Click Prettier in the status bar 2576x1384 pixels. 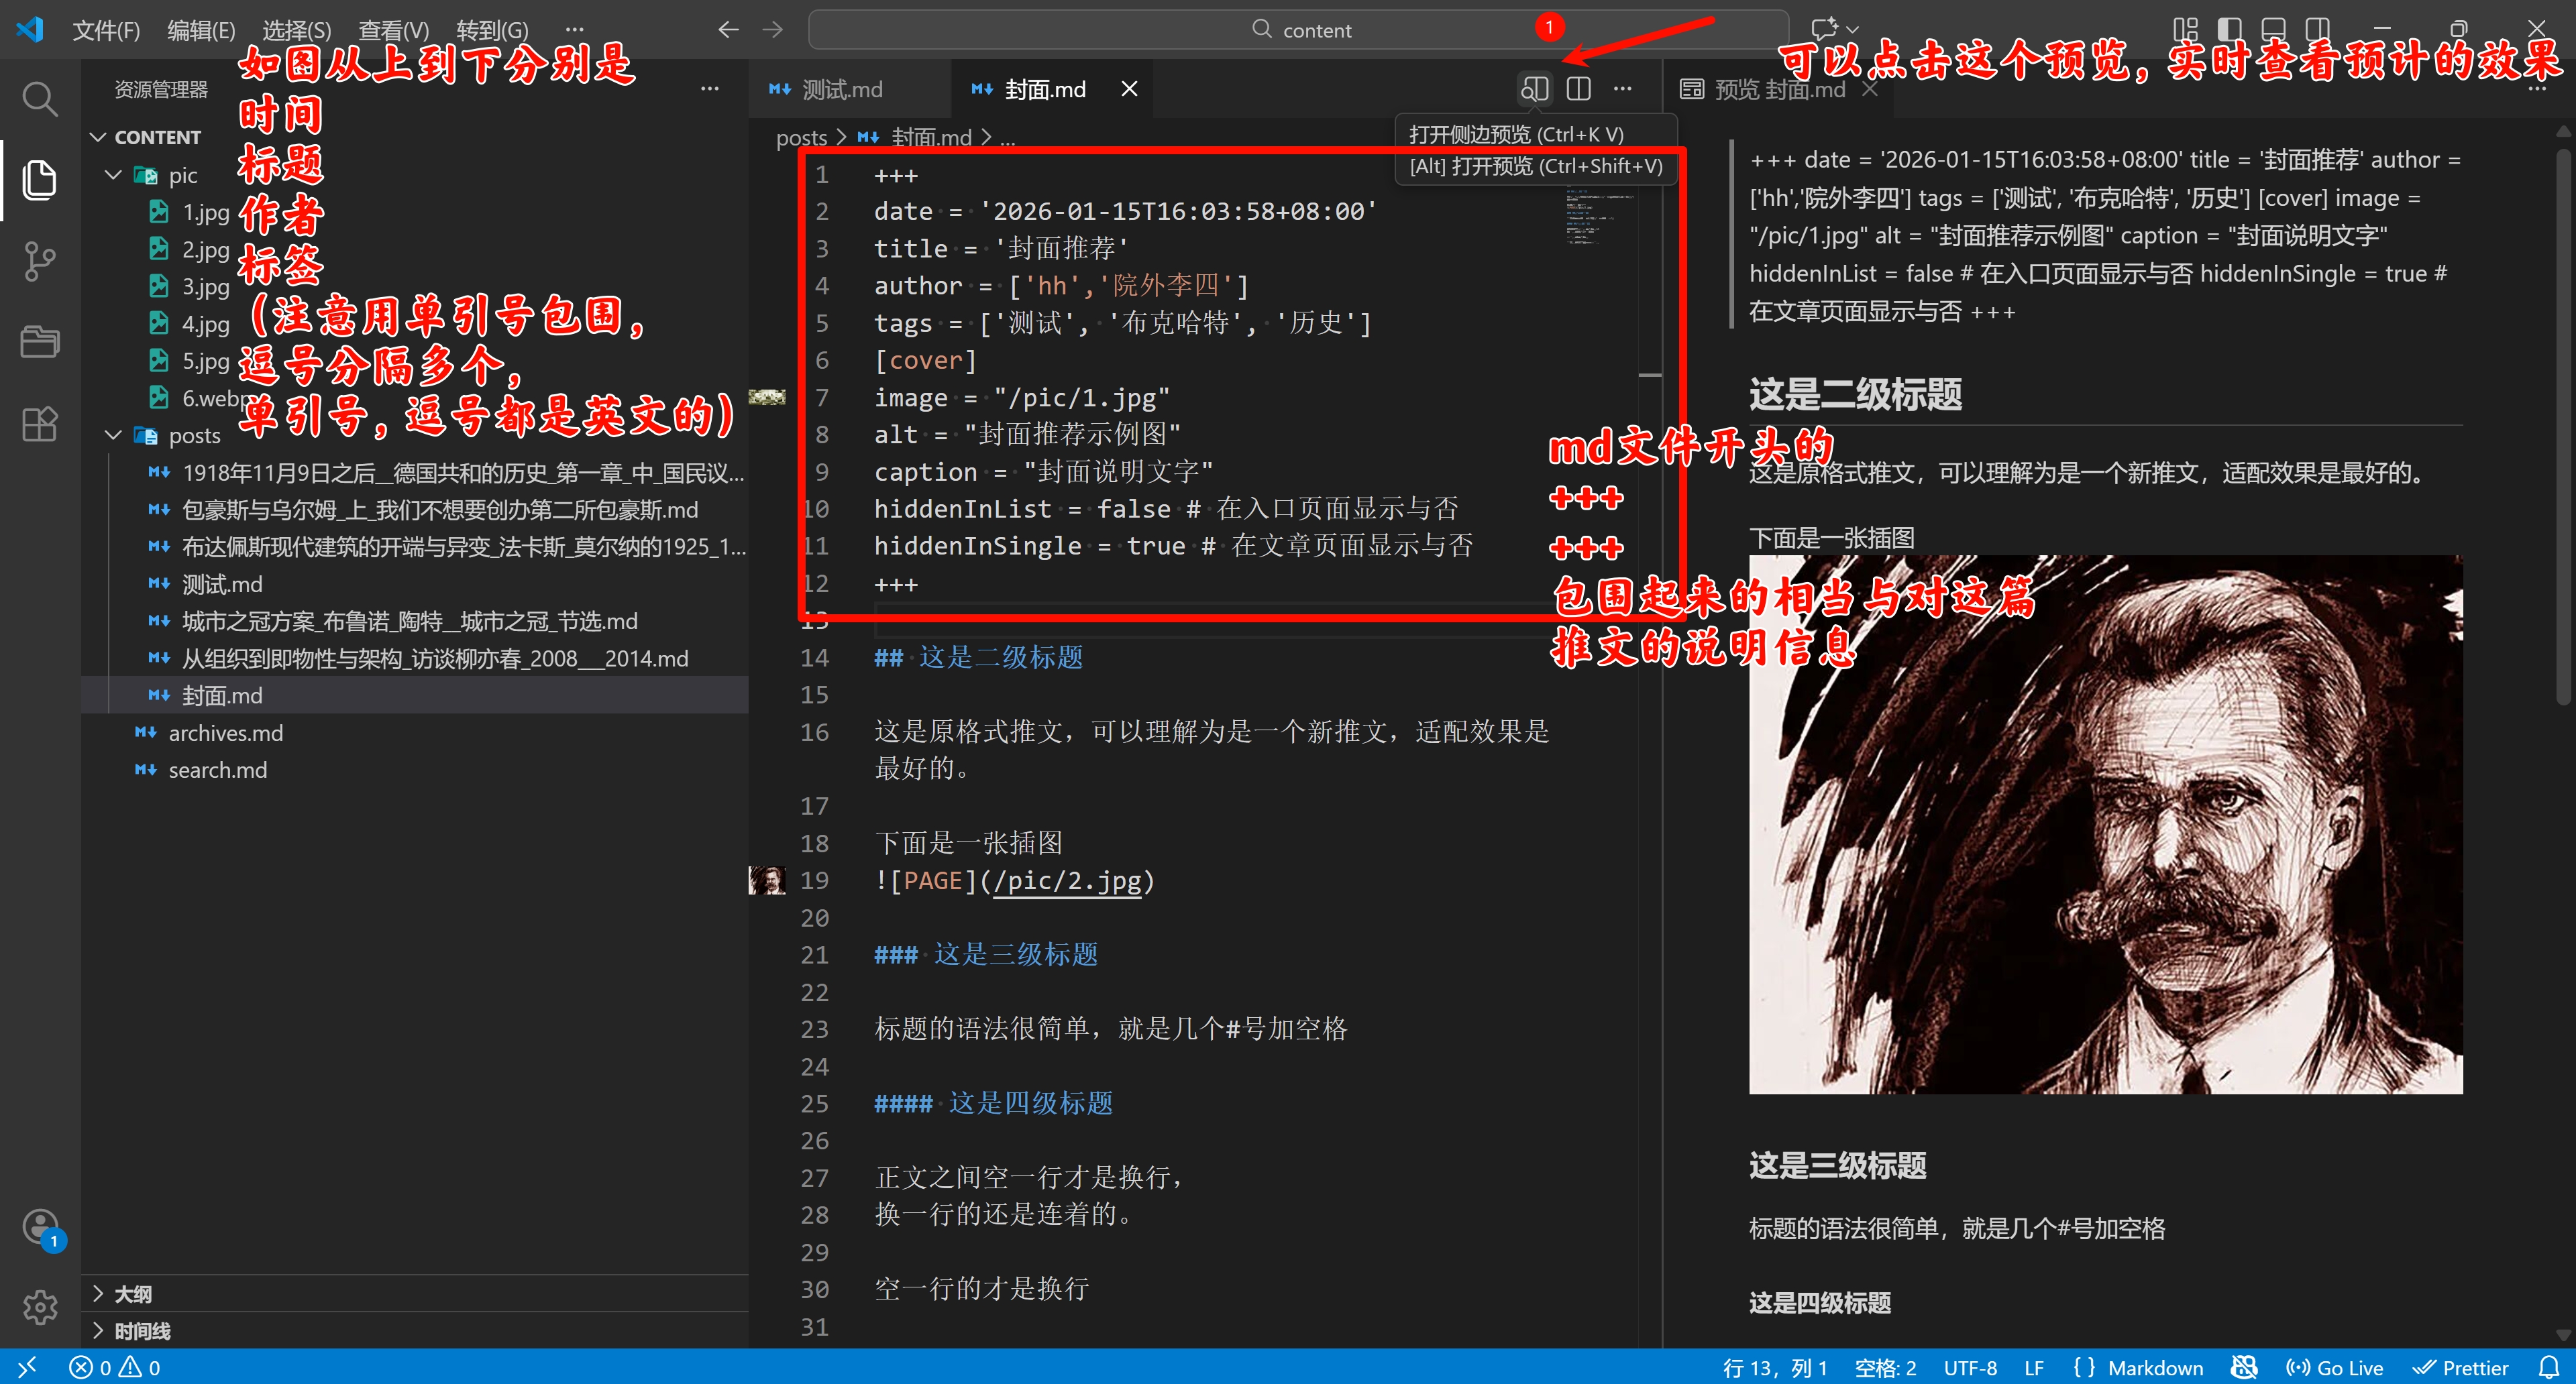2462,1367
